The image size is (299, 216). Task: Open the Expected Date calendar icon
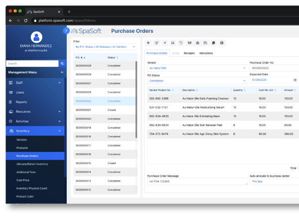click(295, 80)
